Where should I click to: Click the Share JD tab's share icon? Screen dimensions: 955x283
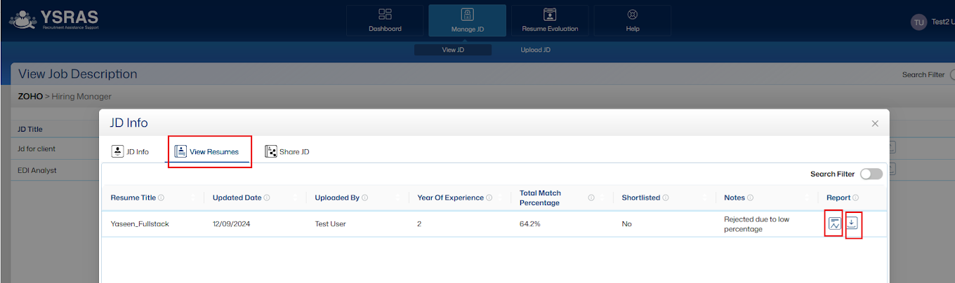(x=270, y=151)
